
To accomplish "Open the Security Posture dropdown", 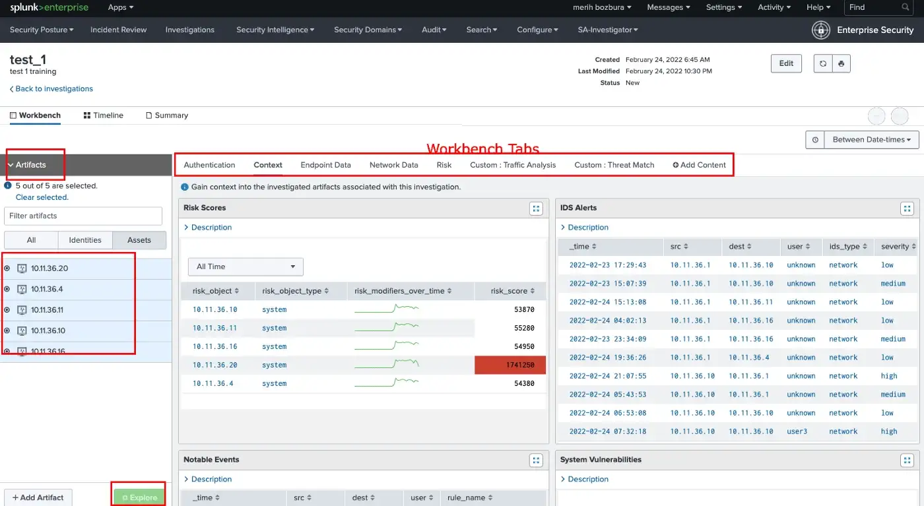I will coord(42,30).
